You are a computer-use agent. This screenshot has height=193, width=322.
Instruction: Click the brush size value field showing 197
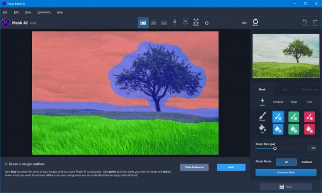[312, 148]
